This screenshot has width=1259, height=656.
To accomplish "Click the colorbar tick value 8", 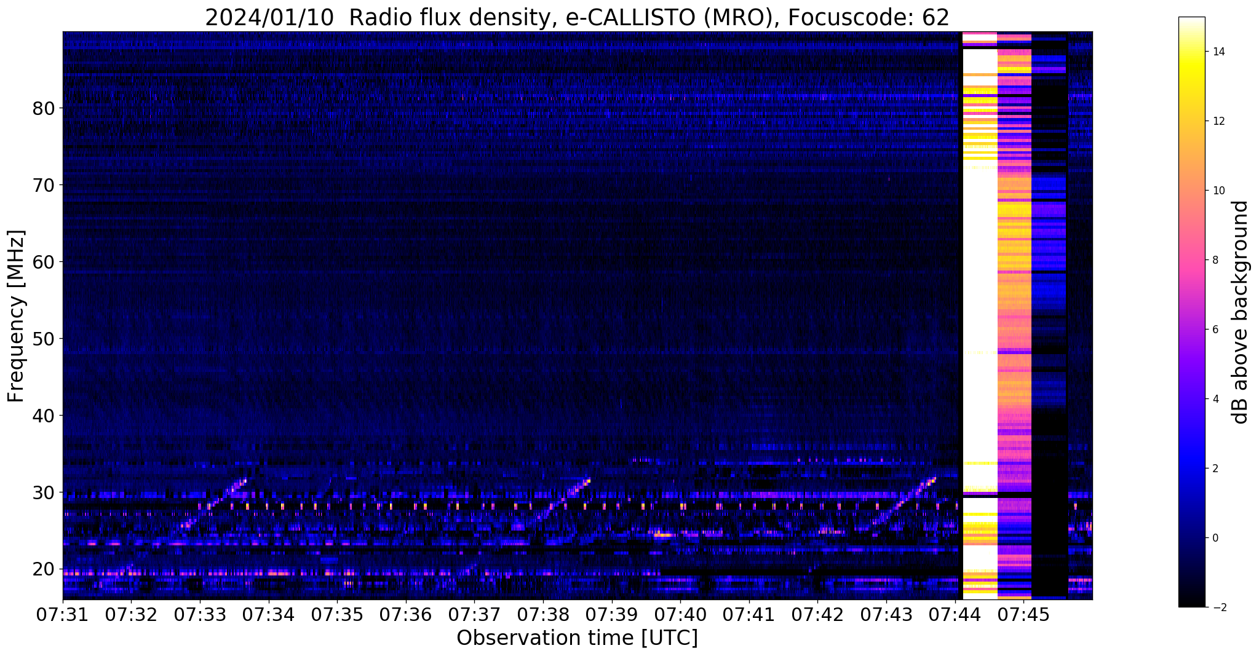I will pos(1214,260).
